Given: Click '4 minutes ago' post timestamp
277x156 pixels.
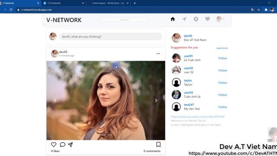Looking at the screenshot, I should pos(67,55).
